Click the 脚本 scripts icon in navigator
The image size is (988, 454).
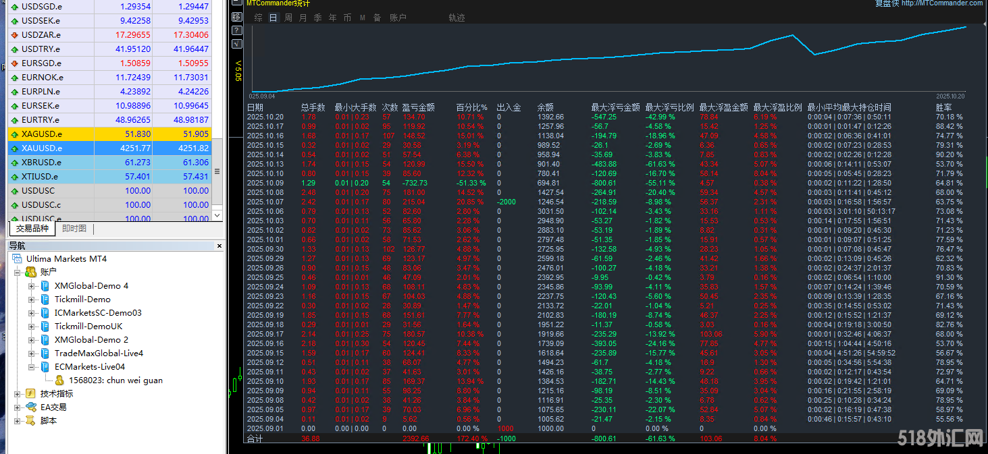30,420
